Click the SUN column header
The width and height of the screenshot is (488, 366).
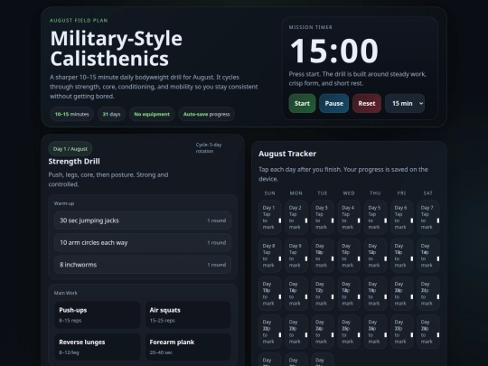click(x=270, y=193)
